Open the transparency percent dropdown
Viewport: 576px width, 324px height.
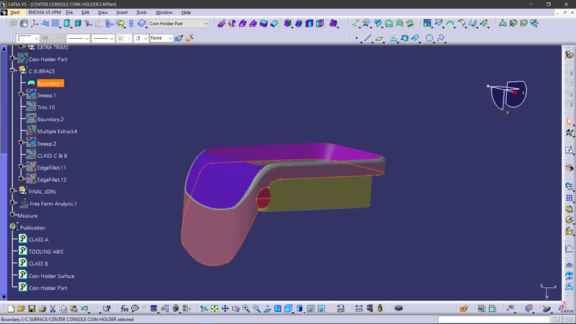click(x=61, y=38)
